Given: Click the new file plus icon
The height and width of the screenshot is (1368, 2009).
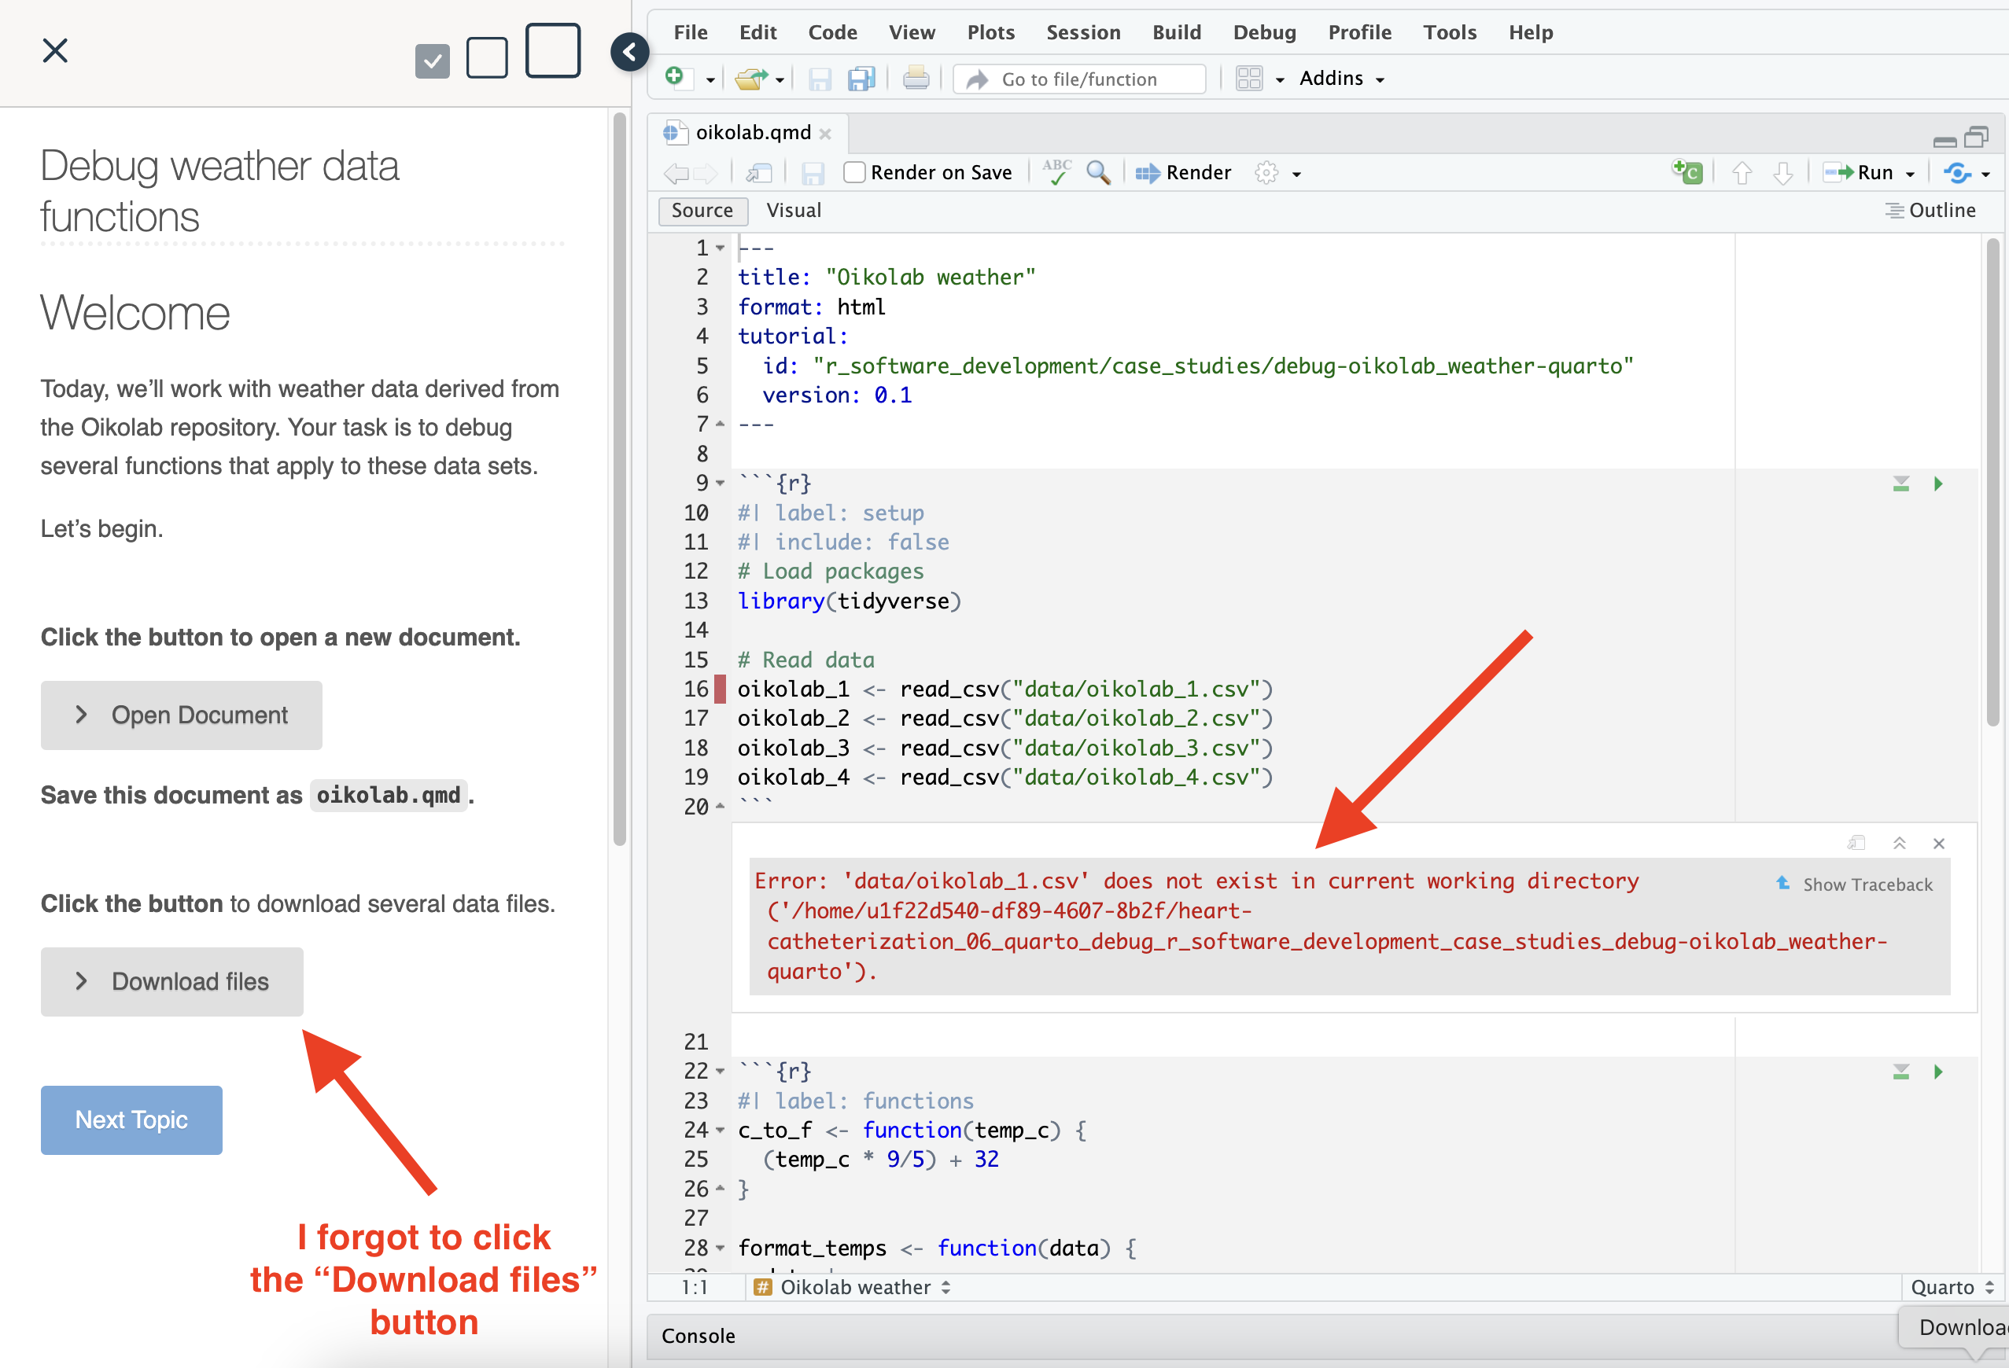Looking at the screenshot, I should click(676, 77).
